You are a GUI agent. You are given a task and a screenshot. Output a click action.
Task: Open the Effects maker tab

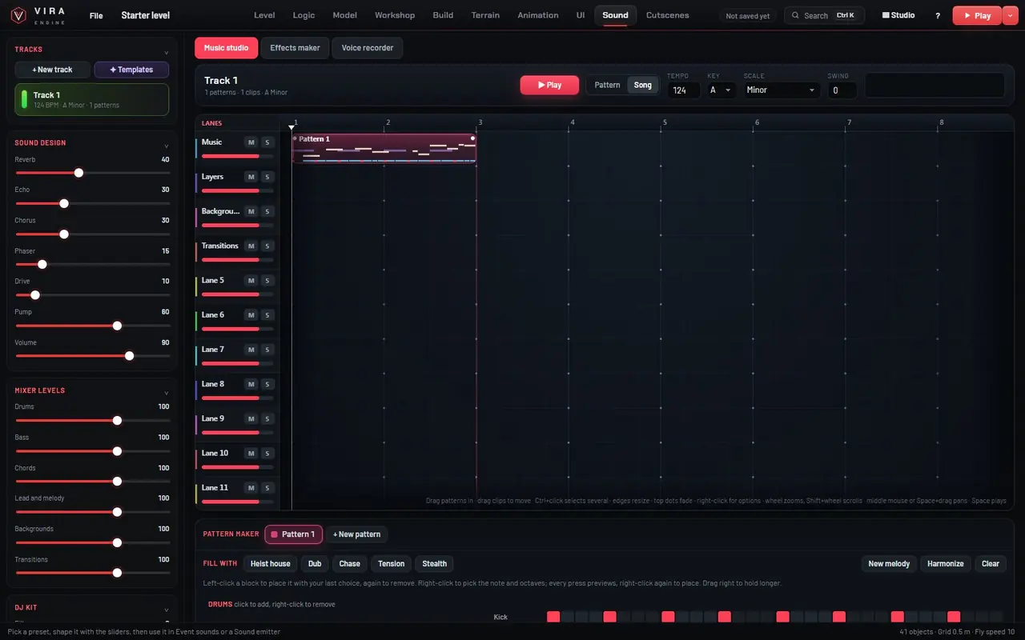295,48
